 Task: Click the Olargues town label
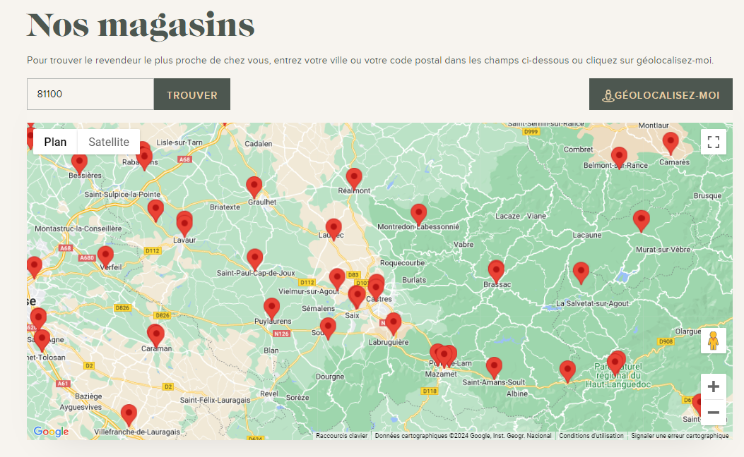point(688,331)
